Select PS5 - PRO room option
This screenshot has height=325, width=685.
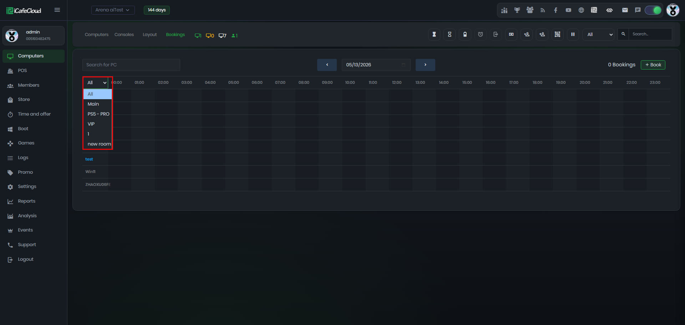[97, 114]
